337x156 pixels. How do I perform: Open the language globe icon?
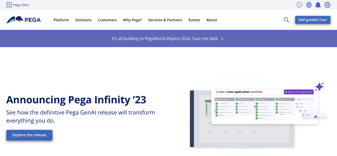[x=309, y=5]
